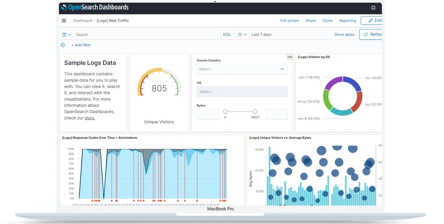Open the controls panel options menu

[x=290, y=57]
